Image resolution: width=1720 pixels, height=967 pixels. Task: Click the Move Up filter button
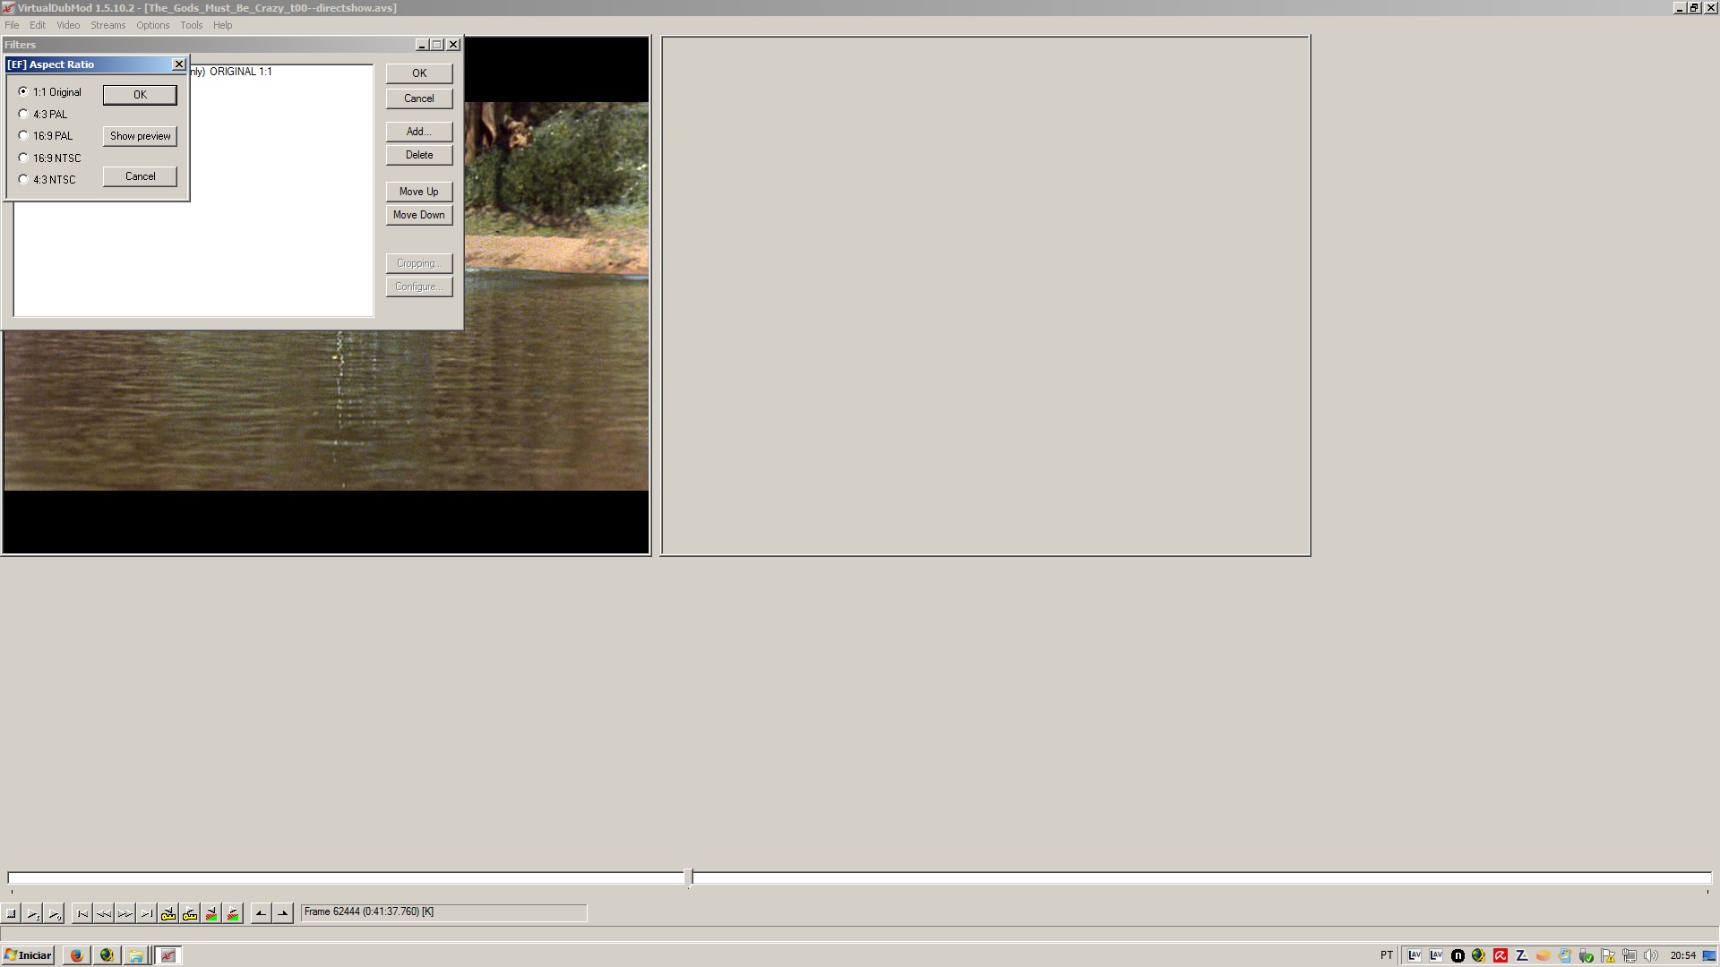(419, 190)
